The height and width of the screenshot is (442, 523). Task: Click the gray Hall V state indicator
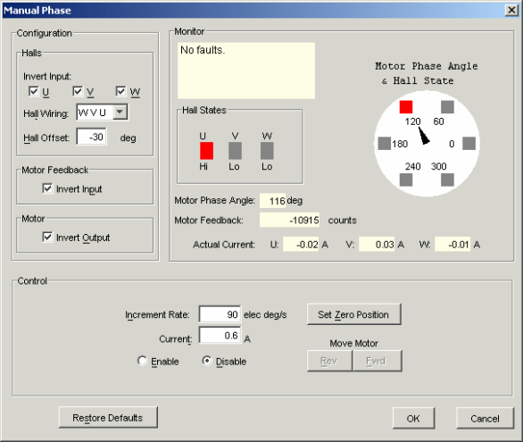[x=235, y=151]
